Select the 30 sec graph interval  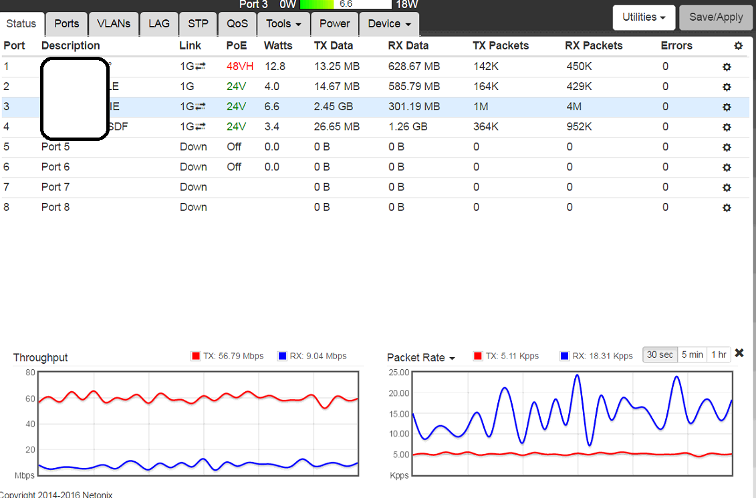[x=660, y=354]
